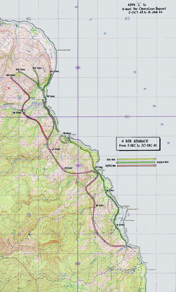Select the yellow 22 BN legend arrow

coord(137,159)
